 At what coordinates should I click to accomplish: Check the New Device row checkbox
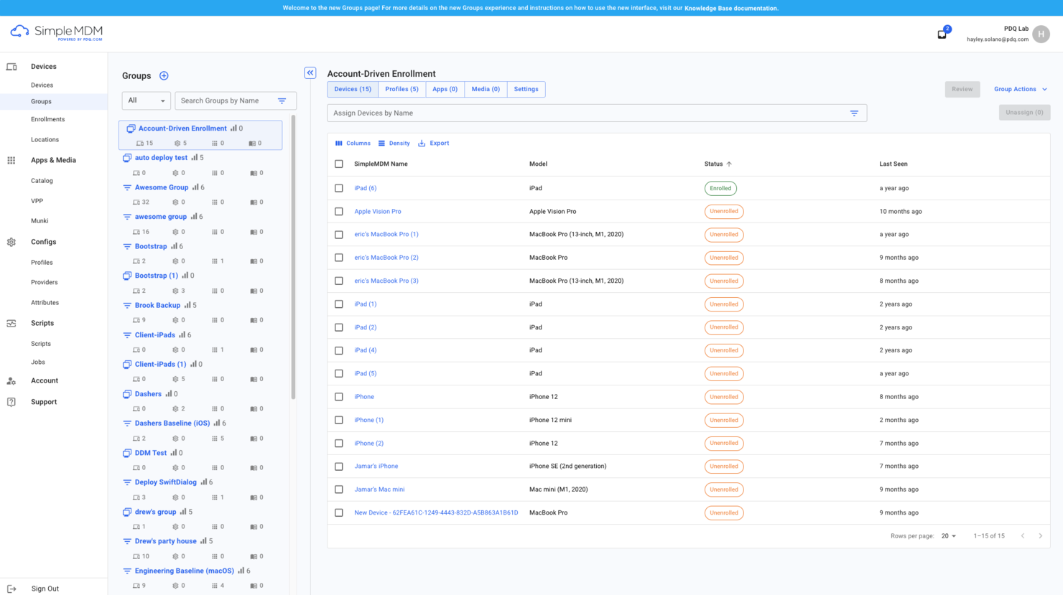click(x=339, y=512)
